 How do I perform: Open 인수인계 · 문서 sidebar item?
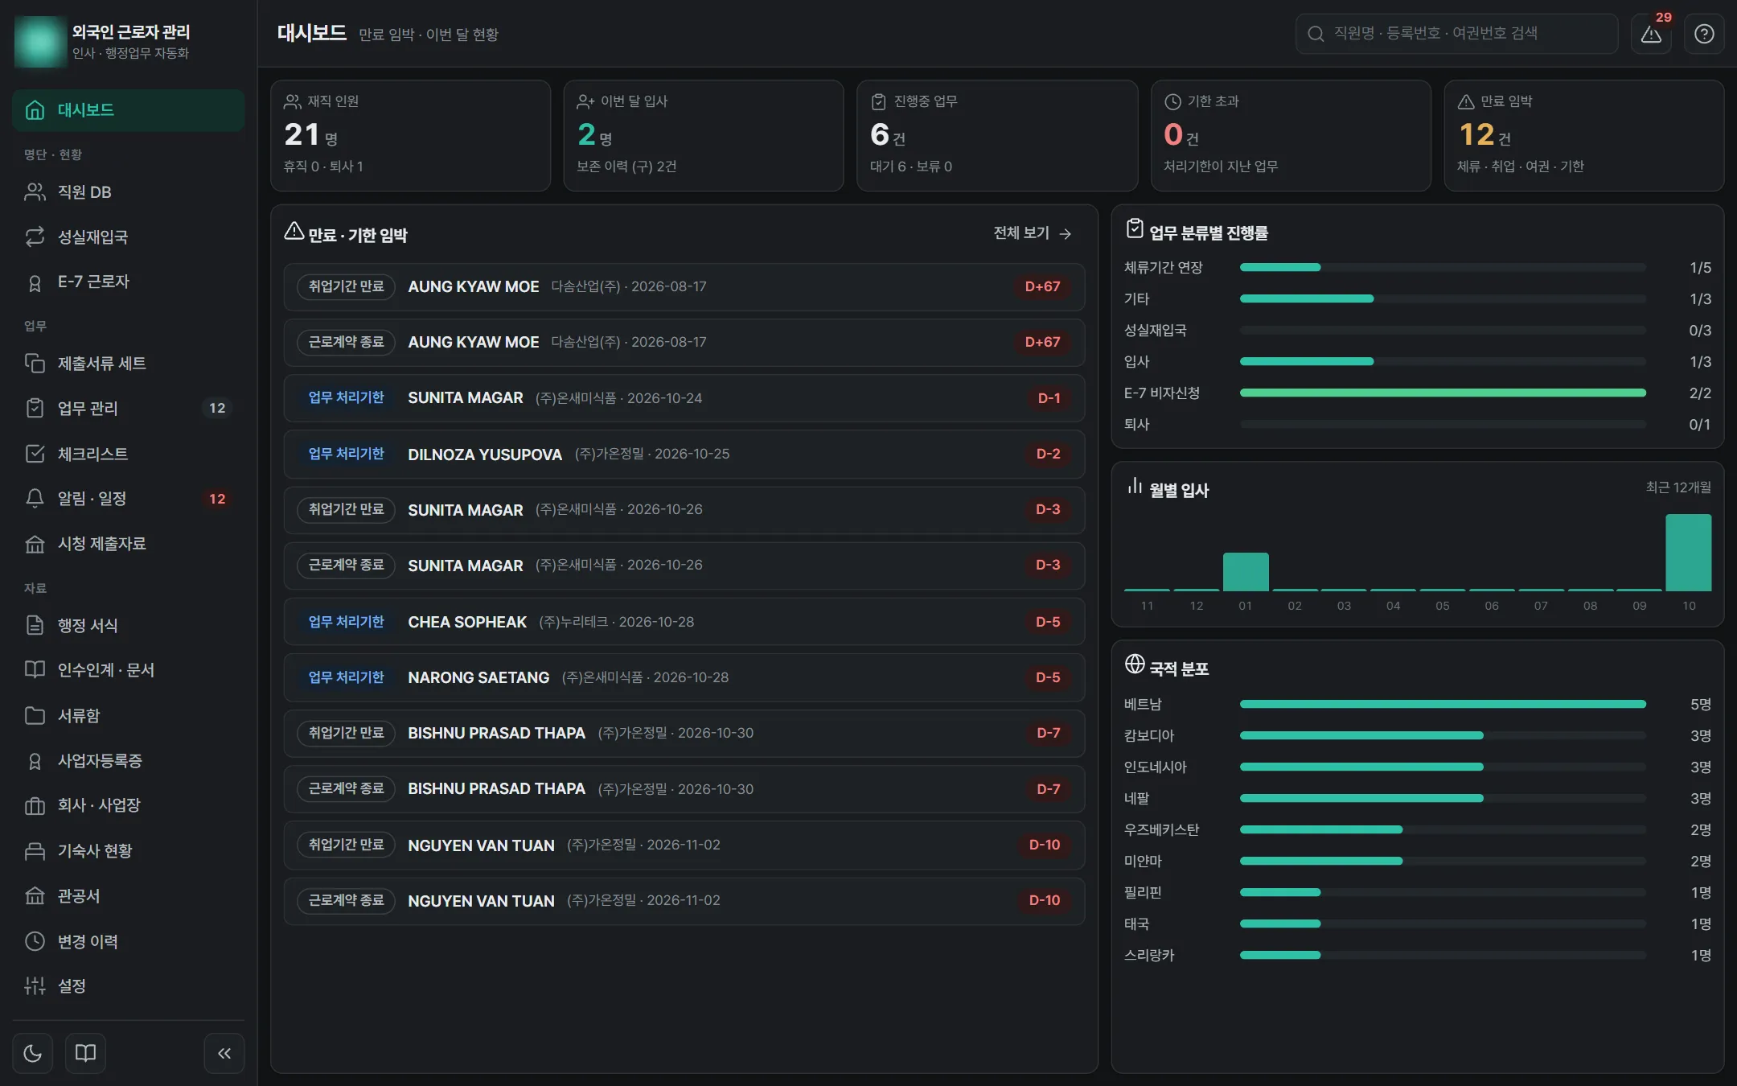129,670
